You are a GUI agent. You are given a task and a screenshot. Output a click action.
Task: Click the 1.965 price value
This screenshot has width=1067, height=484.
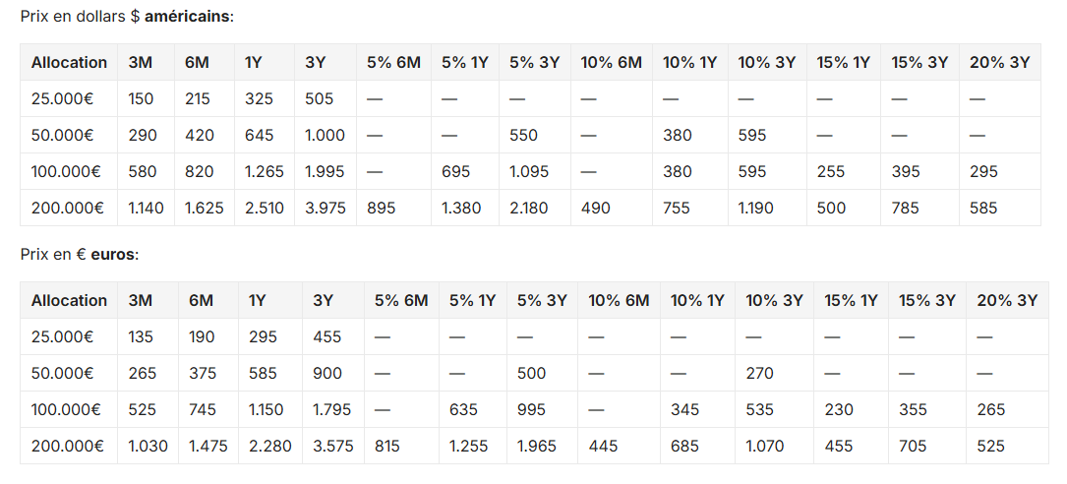(x=537, y=446)
